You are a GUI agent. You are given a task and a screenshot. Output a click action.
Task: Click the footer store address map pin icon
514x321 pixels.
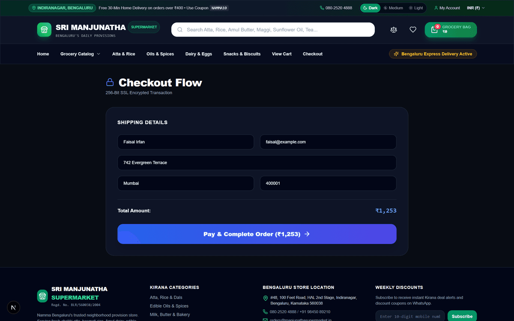coord(265,298)
